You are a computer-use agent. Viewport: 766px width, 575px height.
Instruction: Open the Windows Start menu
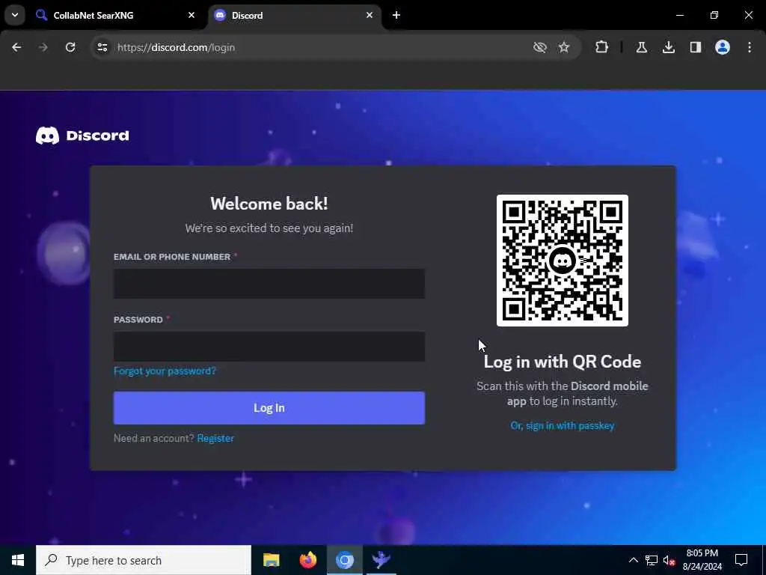tap(18, 560)
